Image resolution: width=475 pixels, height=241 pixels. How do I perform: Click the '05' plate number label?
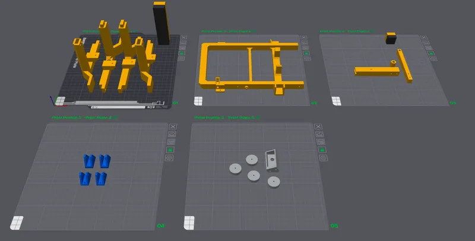pyautogui.click(x=334, y=226)
